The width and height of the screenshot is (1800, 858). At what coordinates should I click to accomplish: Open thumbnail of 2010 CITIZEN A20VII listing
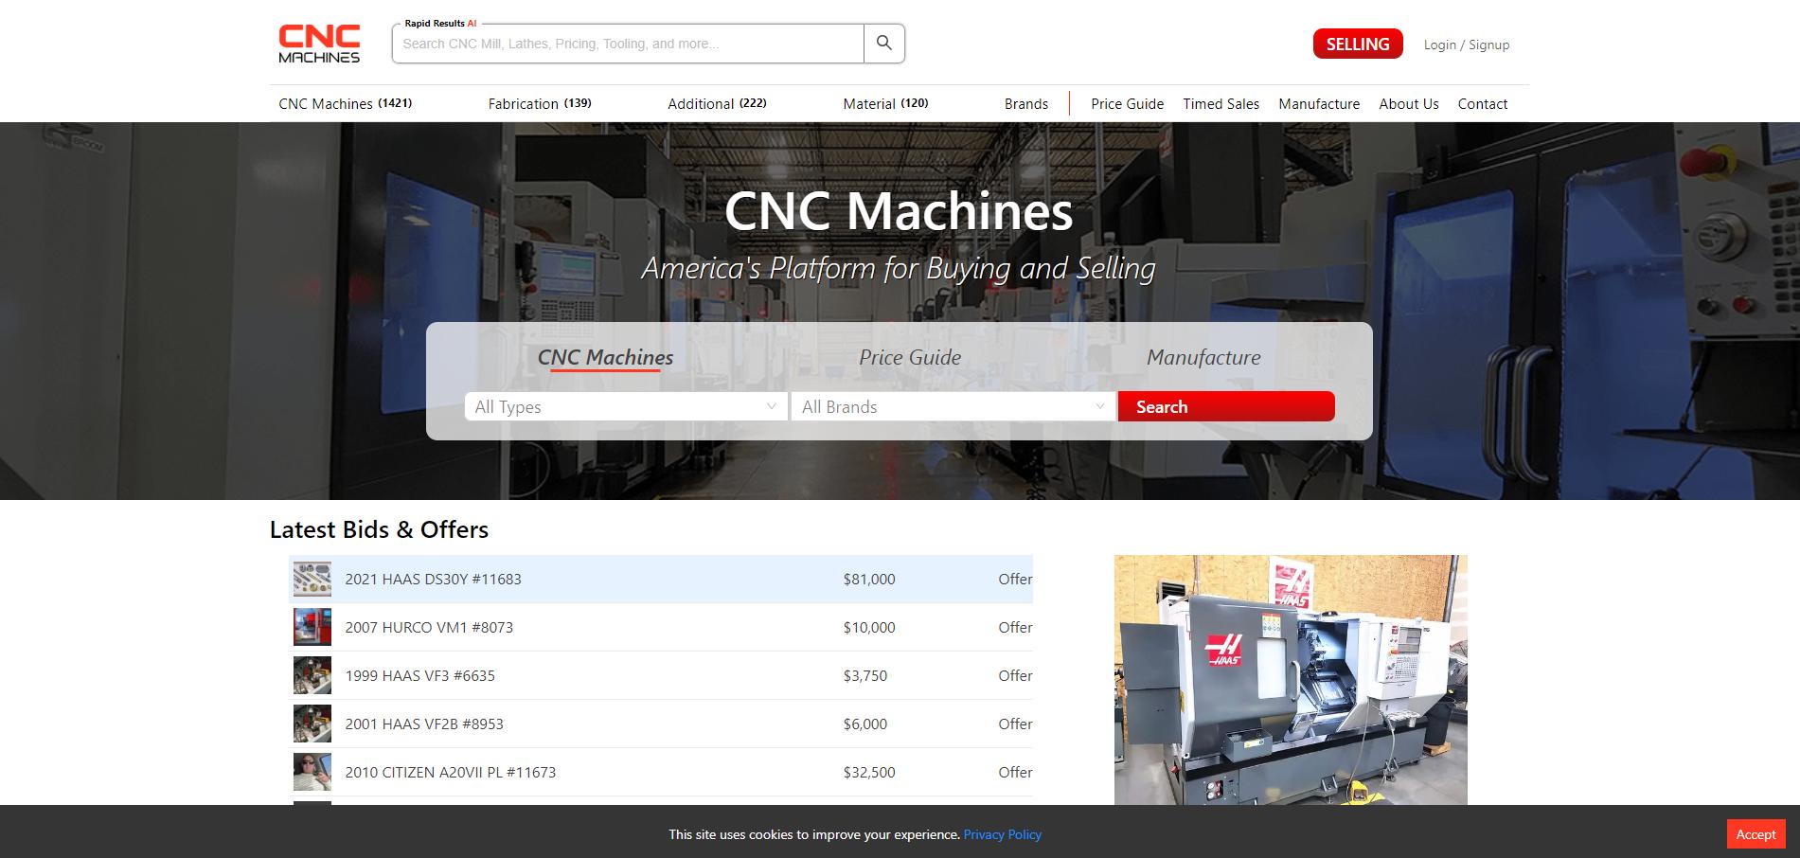click(312, 772)
